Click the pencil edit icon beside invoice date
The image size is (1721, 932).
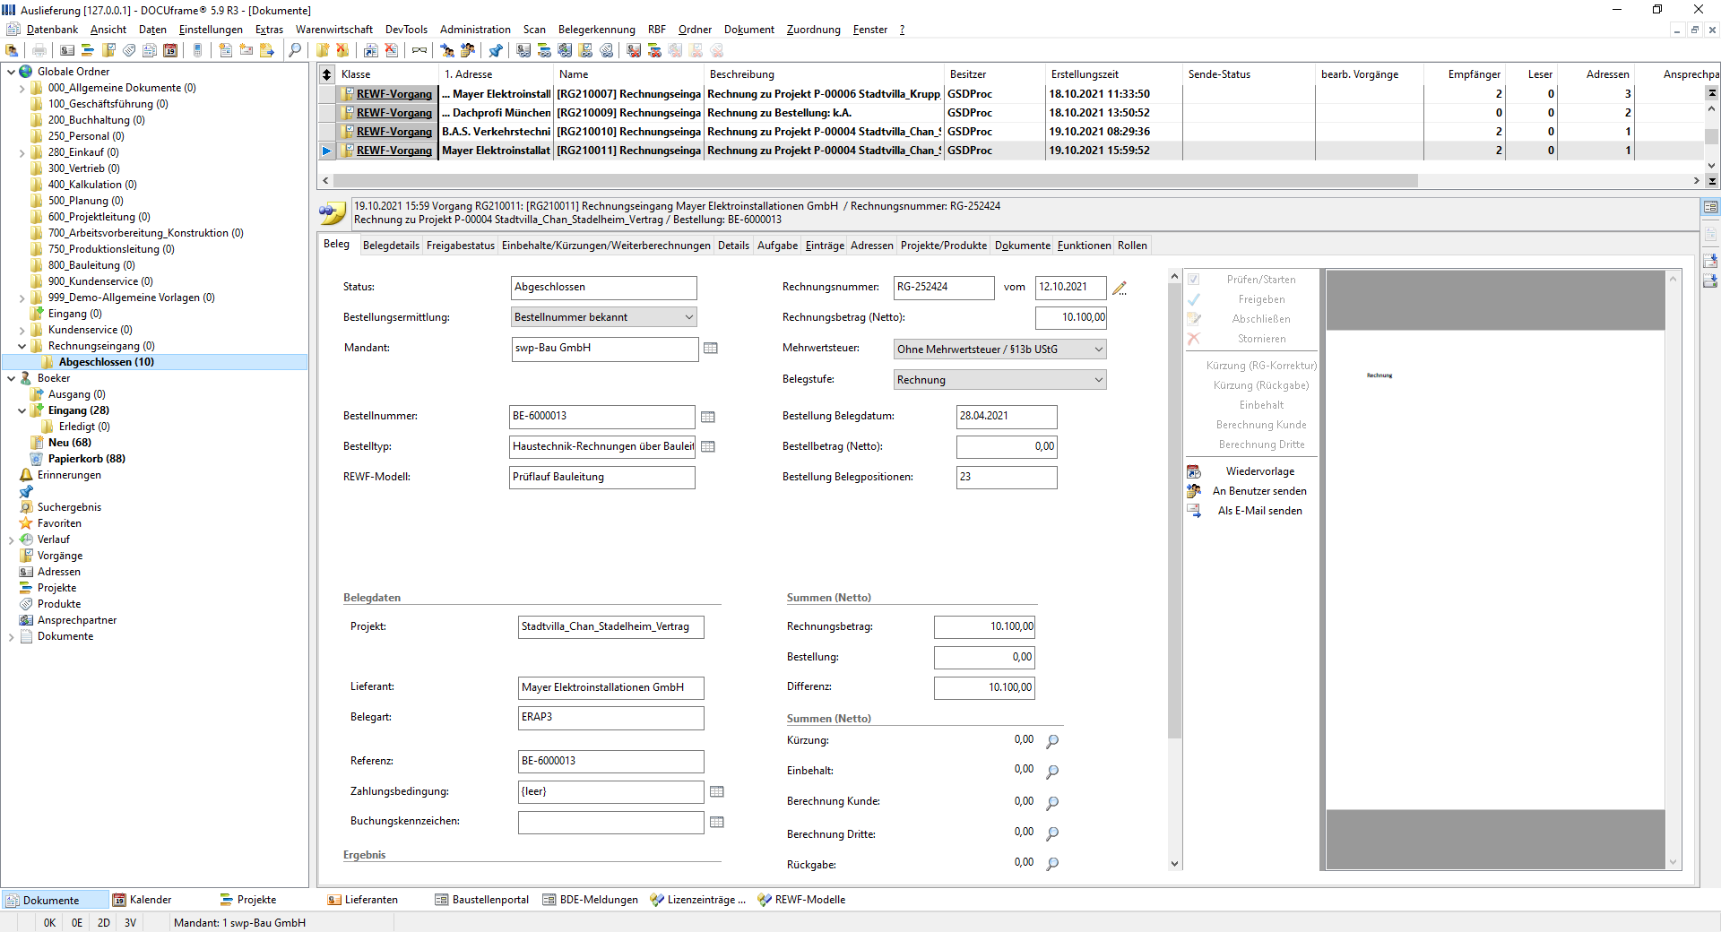(1120, 289)
